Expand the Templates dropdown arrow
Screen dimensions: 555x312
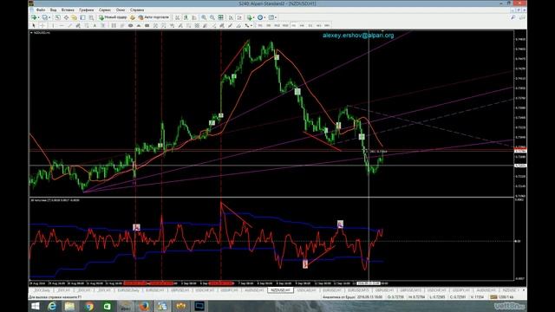tap(276, 17)
